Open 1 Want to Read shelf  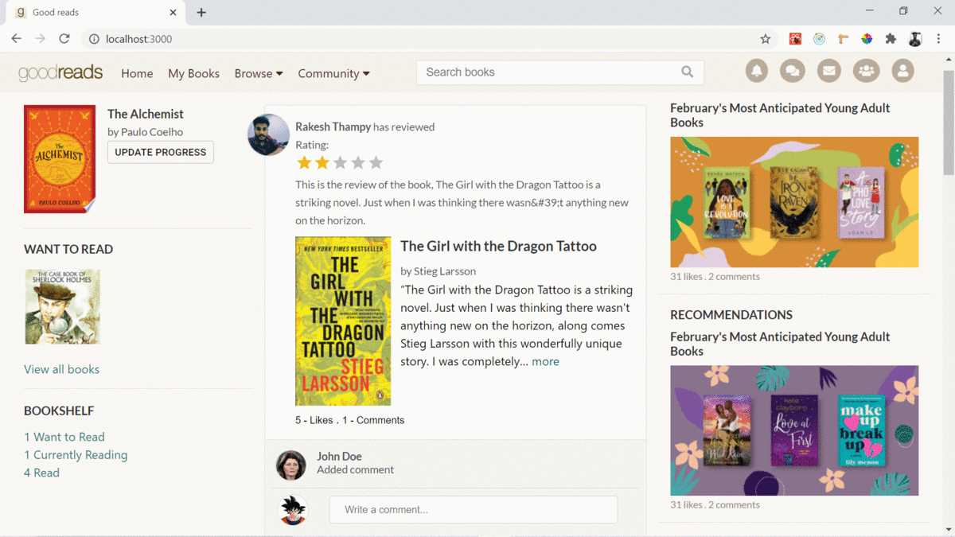pyautogui.click(x=64, y=437)
